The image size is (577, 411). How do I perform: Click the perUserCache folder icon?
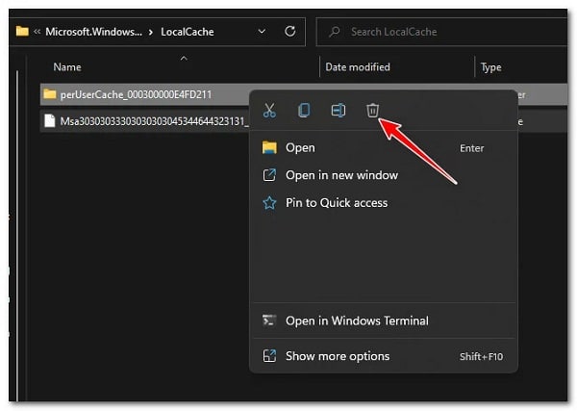point(51,94)
